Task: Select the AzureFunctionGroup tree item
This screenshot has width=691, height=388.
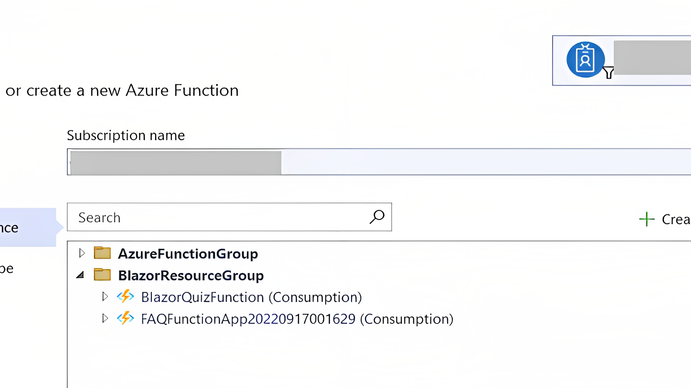Action: click(x=188, y=254)
